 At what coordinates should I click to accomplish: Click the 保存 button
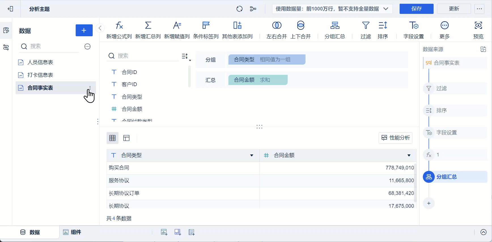point(416,9)
